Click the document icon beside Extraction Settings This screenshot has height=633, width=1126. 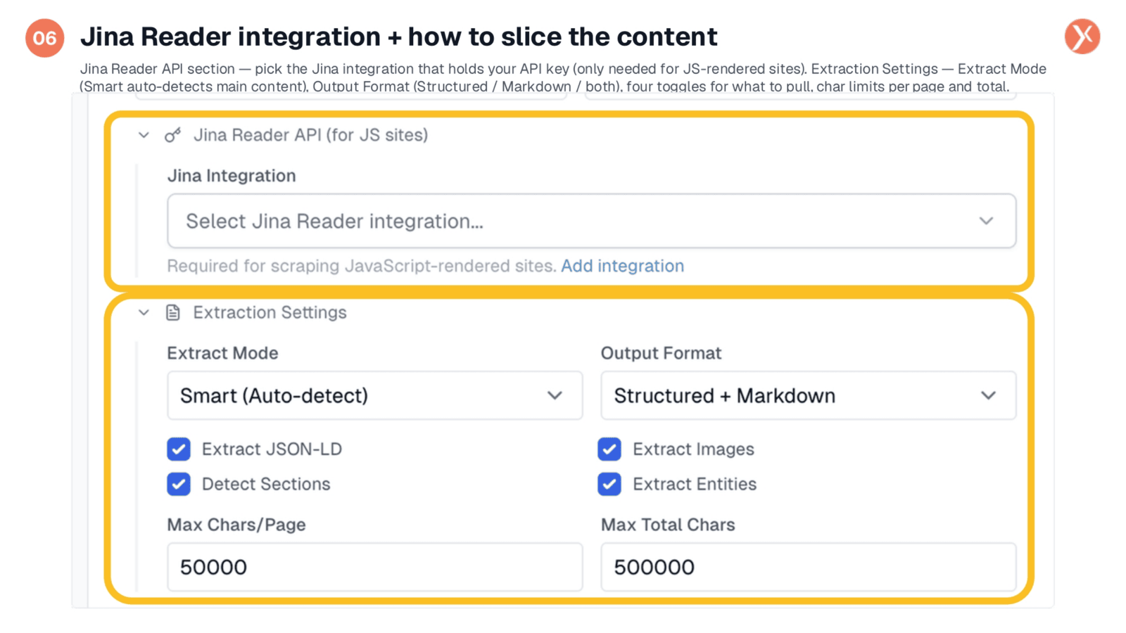pos(173,312)
